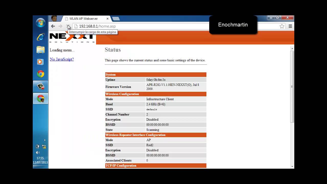This screenshot has height=184, width=327.
Task: Switch to active Chrome window with avatar
Action: pyautogui.click(x=41, y=99)
